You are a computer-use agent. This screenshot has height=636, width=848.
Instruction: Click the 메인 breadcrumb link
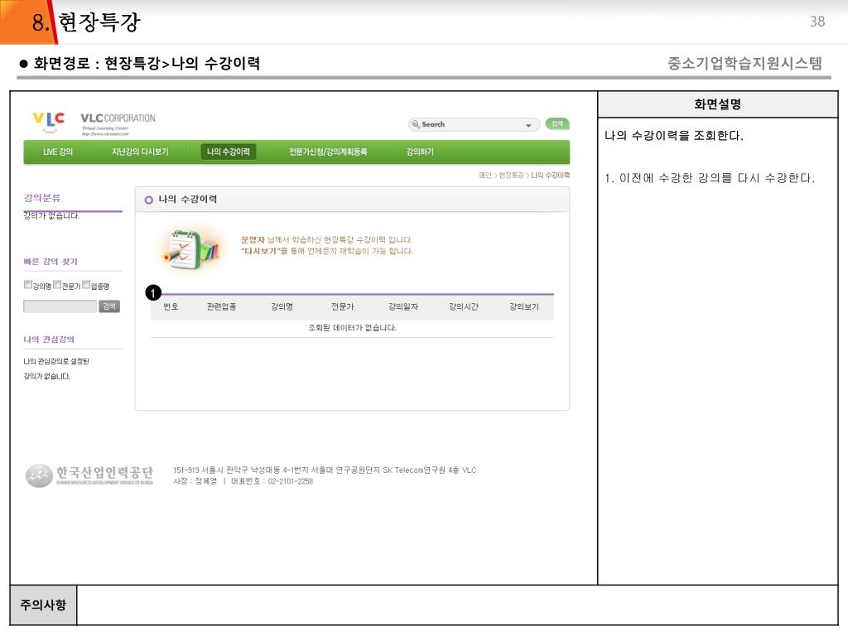[x=485, y=176]
